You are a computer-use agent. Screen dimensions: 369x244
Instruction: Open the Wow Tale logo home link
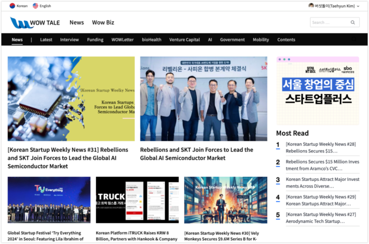[x=35, y=23]
